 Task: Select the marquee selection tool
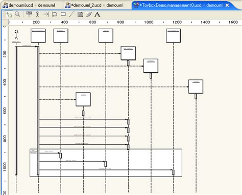pyautogui.click(x=9, y=14)
